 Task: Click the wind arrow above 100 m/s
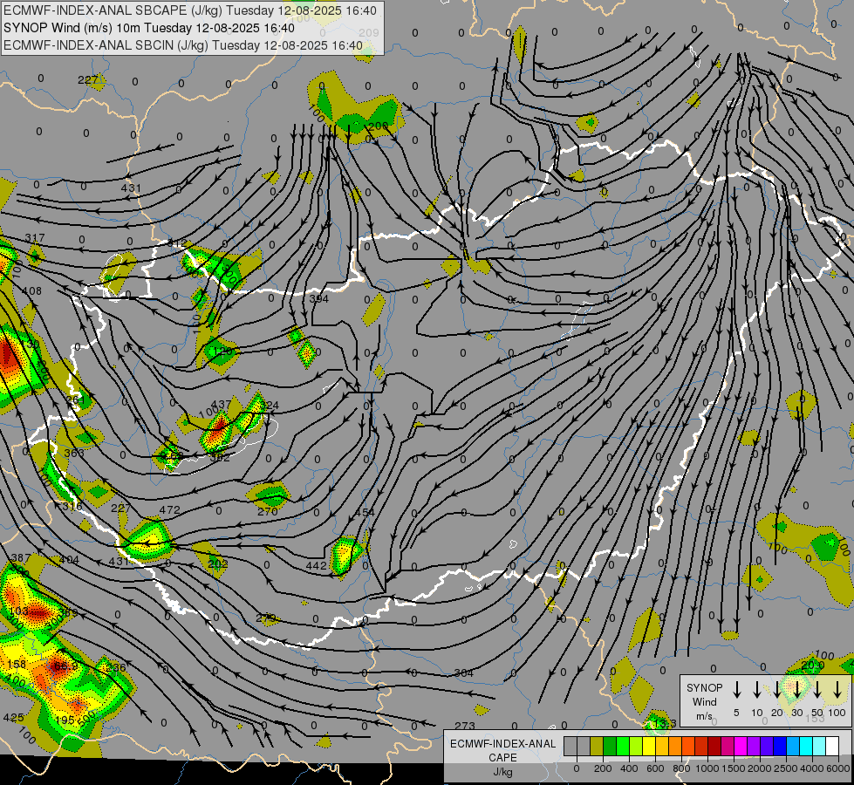tap(837, 690)
